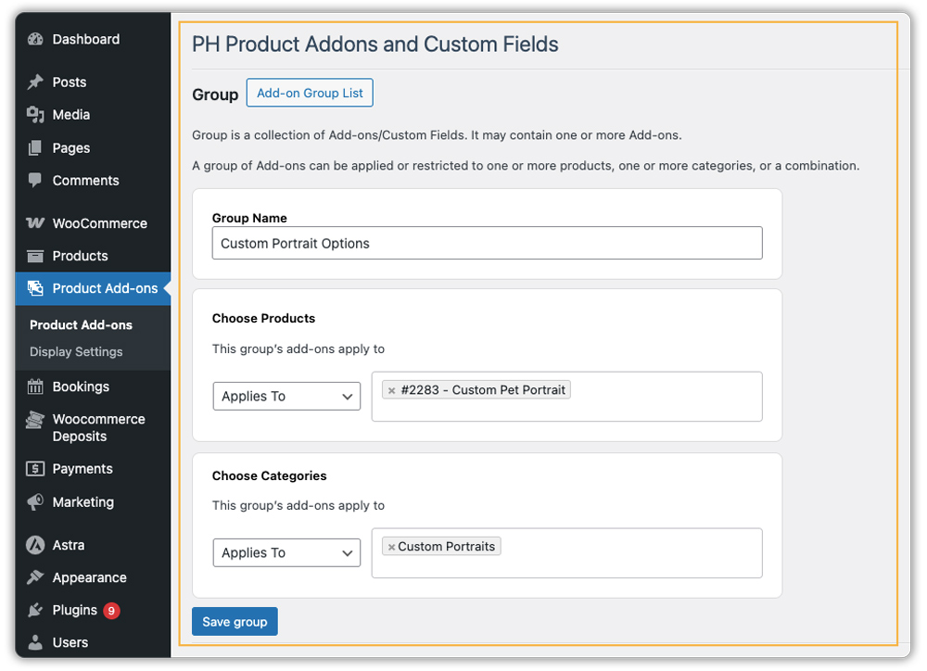Image resolution: width=927 pixels, height=671 pixels.
Task: Click the Save group button
Action: pos(235,621)
